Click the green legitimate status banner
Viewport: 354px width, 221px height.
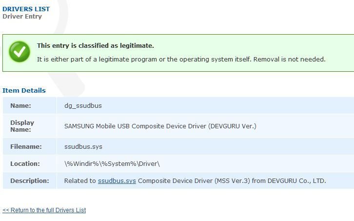pyautogui.click(x=178, y=53)
